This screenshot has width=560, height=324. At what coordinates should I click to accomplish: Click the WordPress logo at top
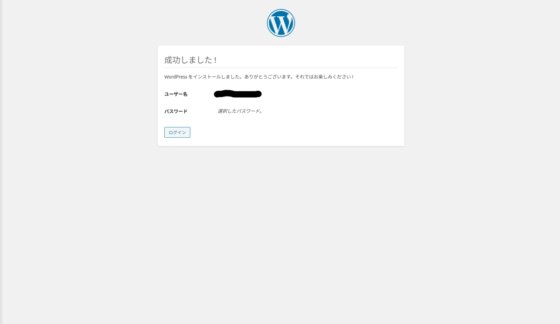pyautogui.click(x=281, y=23)
